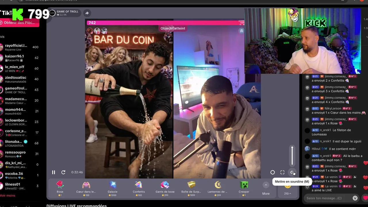Send the Lanternes gift
This screenshot has height=207, width=368.
pyautogui.click(x=217, y=188)
